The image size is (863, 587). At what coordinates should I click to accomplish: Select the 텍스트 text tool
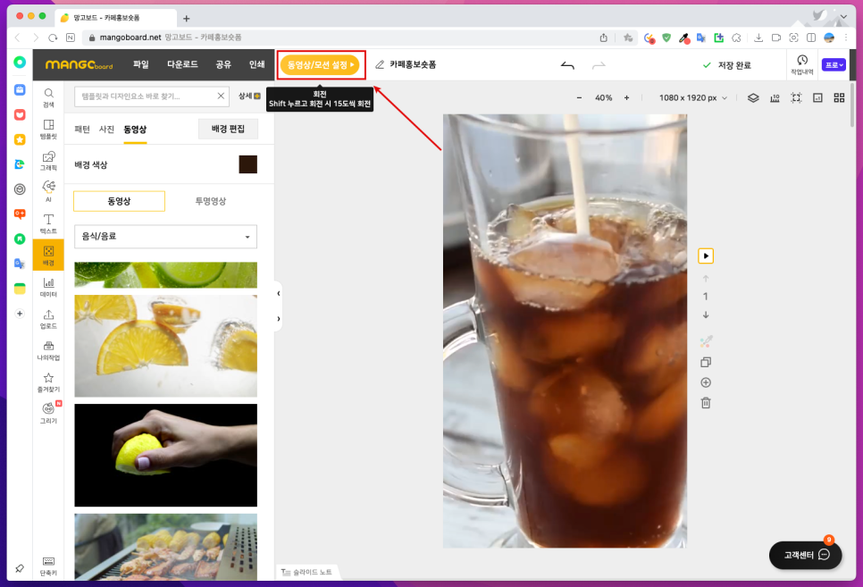point(48,223)
